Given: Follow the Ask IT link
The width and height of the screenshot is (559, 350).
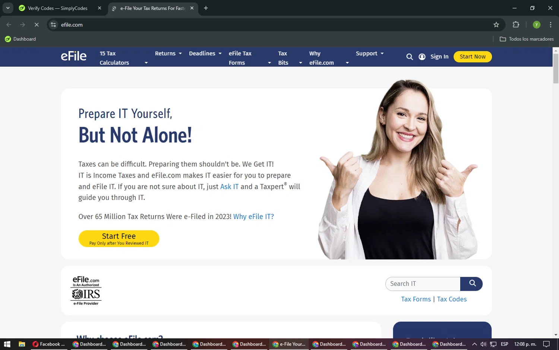Looking at the screenshot, I should tap(229, 187).
